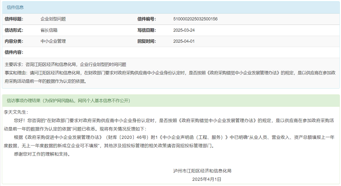The height and width of the screenshot is (186, 341).
Task: Click the 信件内容 label
Action: point(14,52)
